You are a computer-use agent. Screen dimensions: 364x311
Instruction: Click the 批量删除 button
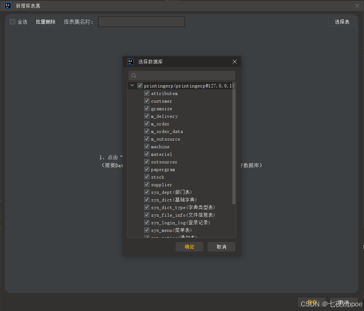pos(45,22)
